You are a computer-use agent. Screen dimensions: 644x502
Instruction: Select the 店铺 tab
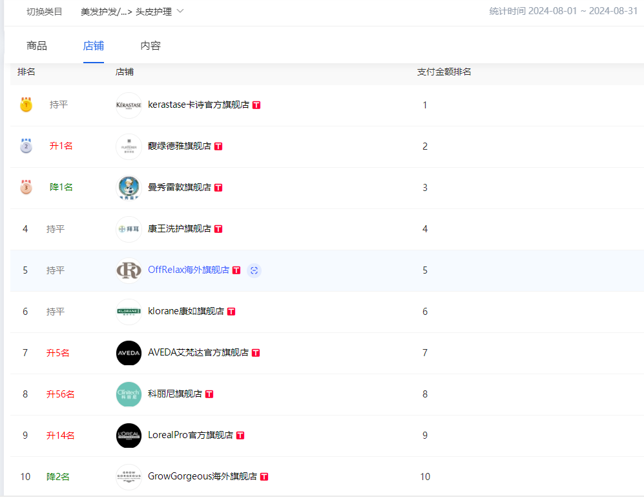pyautogui.click(x=94, y=46)
